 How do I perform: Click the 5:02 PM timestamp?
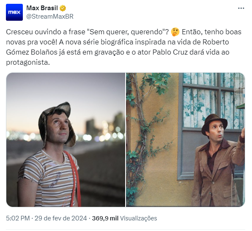pos(18,218)
